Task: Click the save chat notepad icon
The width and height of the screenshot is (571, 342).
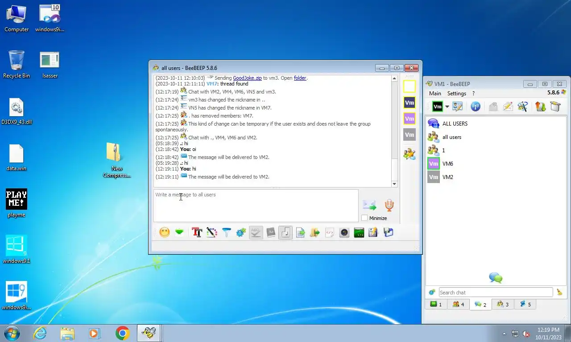Action: pyautogui.click(x=373, y=232)
